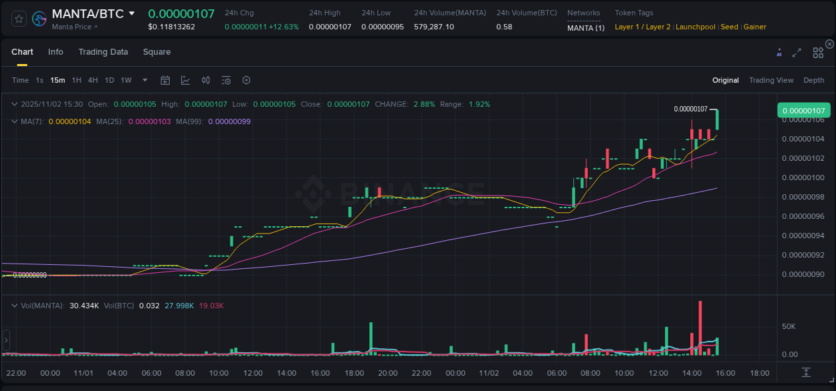
Task: Click the Launchpool token tag
Action: click(695, 27)
